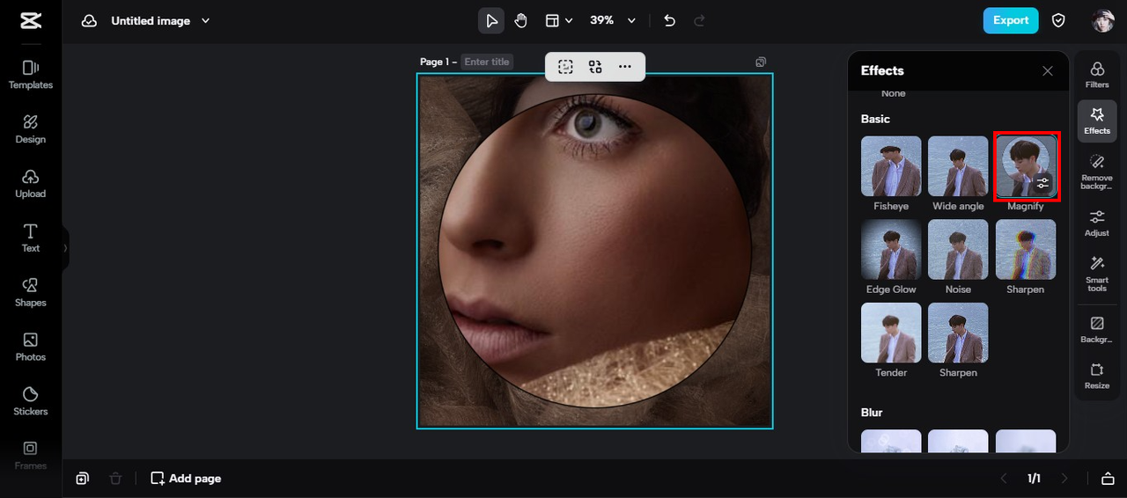Click the replace icon in floating toolbar
The width and height of the screenshot is (1127, 498).
(x=595, y=67)
